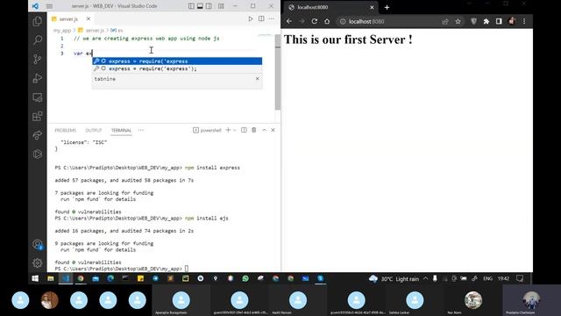
Task: Close the tabnine suggestion details
Action: click(x=257, y=78)
